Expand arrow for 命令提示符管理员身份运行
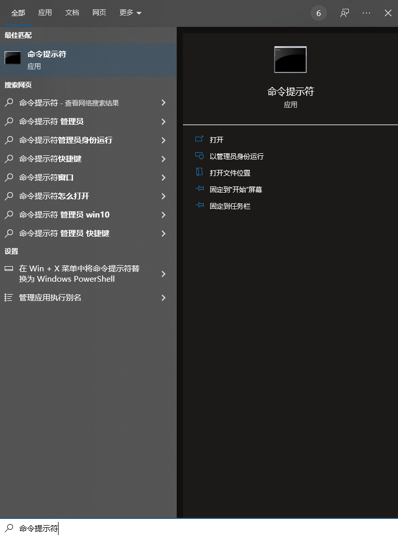The width and height of the screenshot is (398, 537). (x=164, y=140)
